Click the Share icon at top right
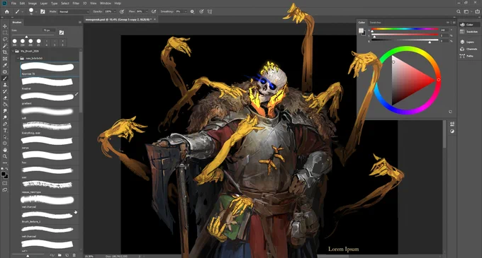The width and height of the screenshot is (482, 258). pyautogui.click(x=477, y=11)
